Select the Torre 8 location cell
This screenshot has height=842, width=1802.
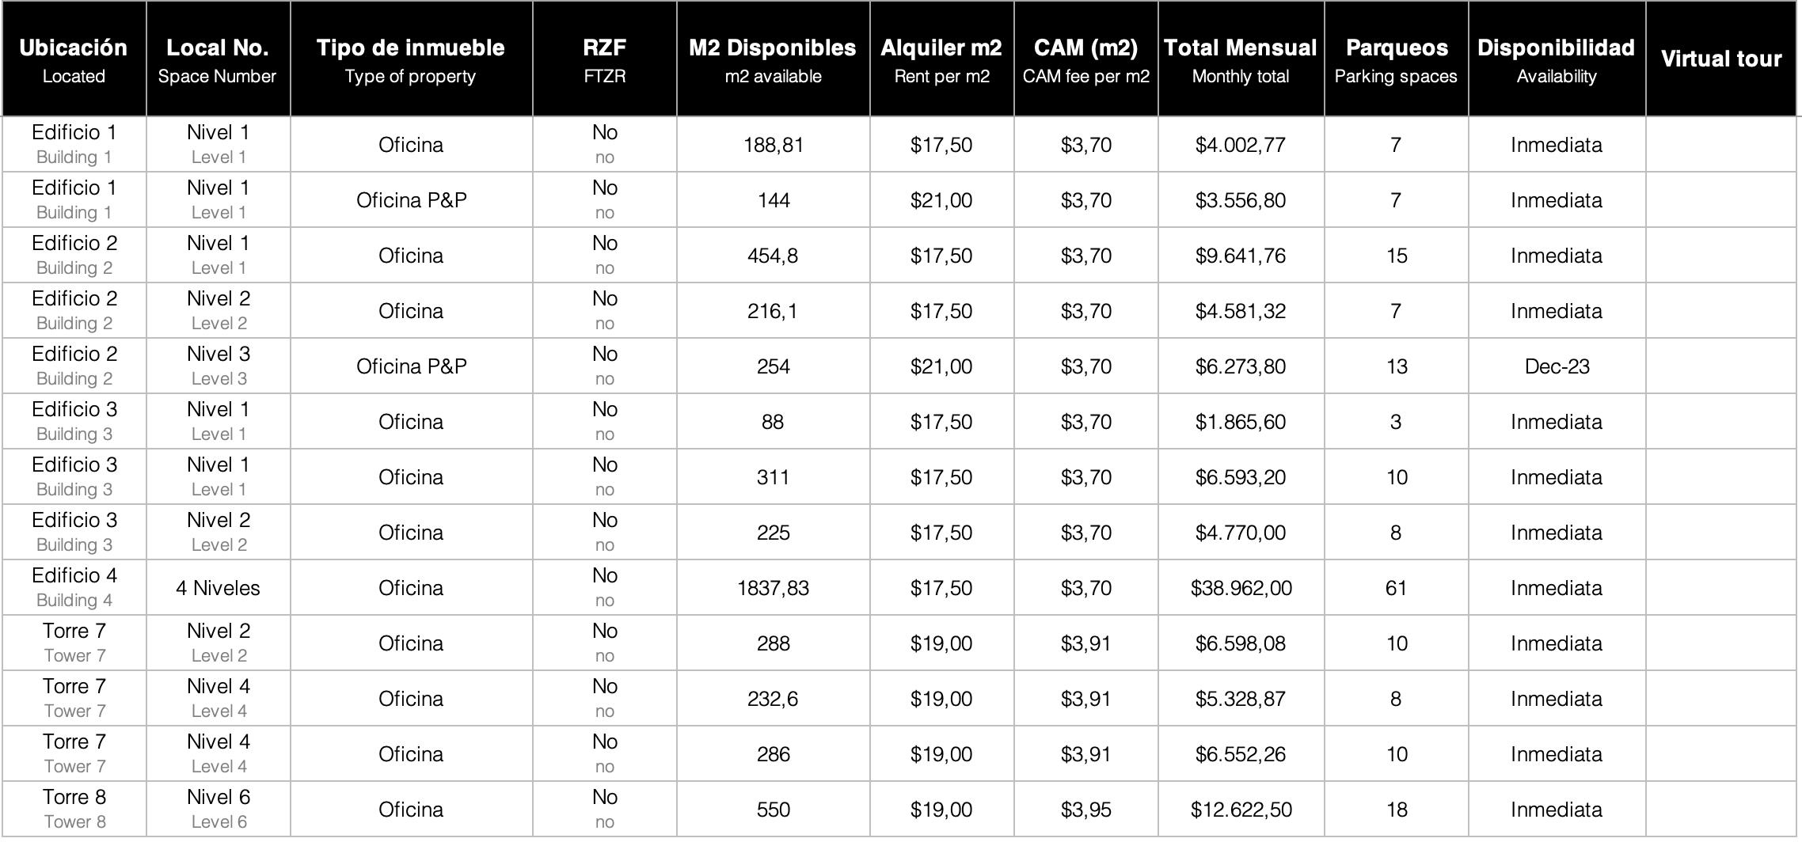point(74,809)
